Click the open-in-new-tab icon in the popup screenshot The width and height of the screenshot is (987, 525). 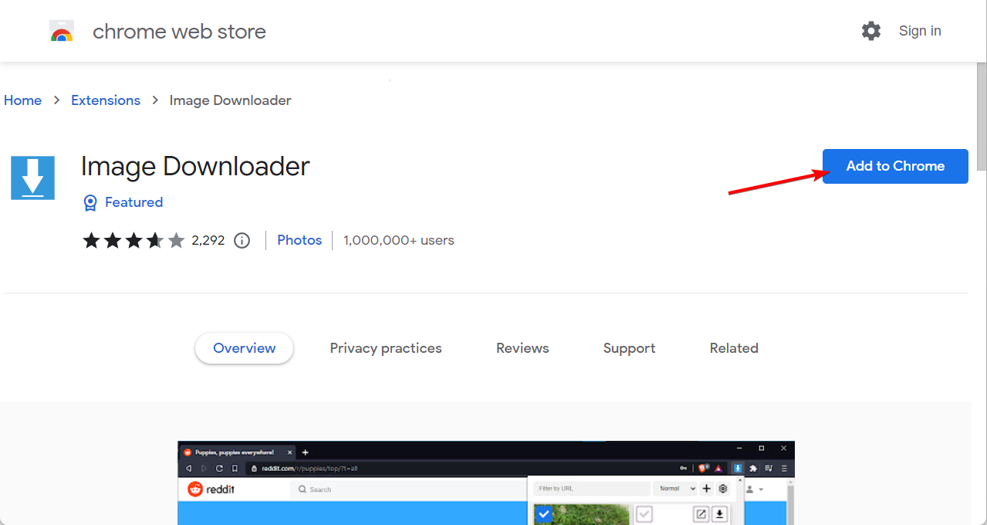(x=701, y=513)
